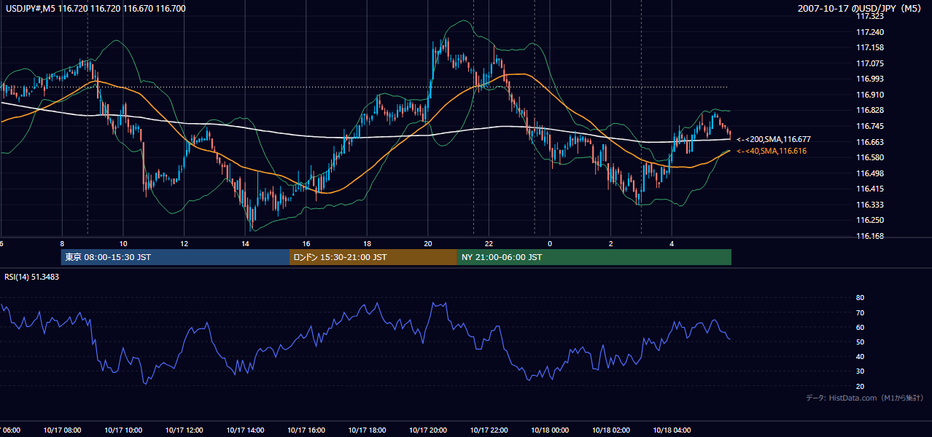Click the 40 SMA 116.616 label
The image size is (932, 437).
[772, 151]
